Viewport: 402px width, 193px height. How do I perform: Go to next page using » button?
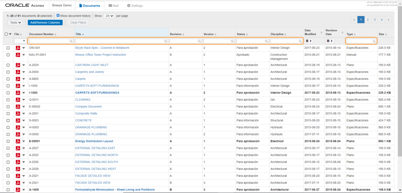coord(388,19)
